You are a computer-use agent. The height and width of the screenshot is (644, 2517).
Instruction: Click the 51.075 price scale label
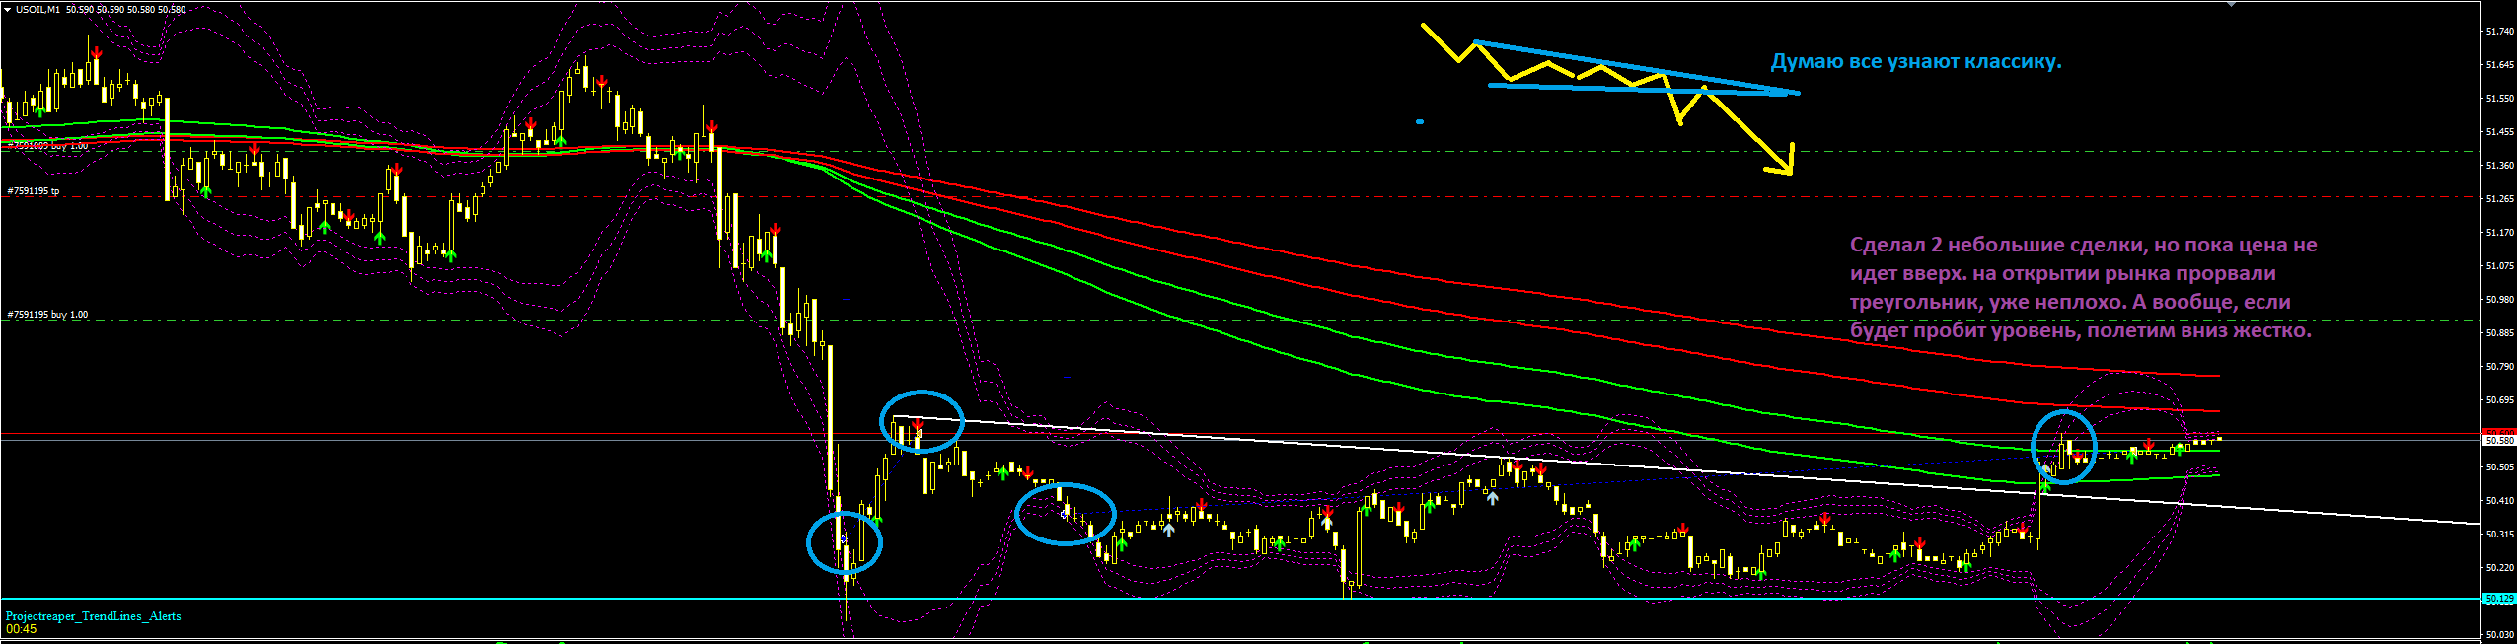point(2499,266)
